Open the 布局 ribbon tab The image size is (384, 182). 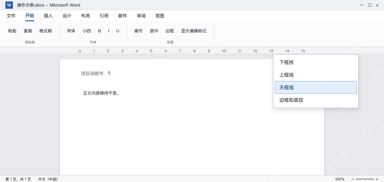85,16
